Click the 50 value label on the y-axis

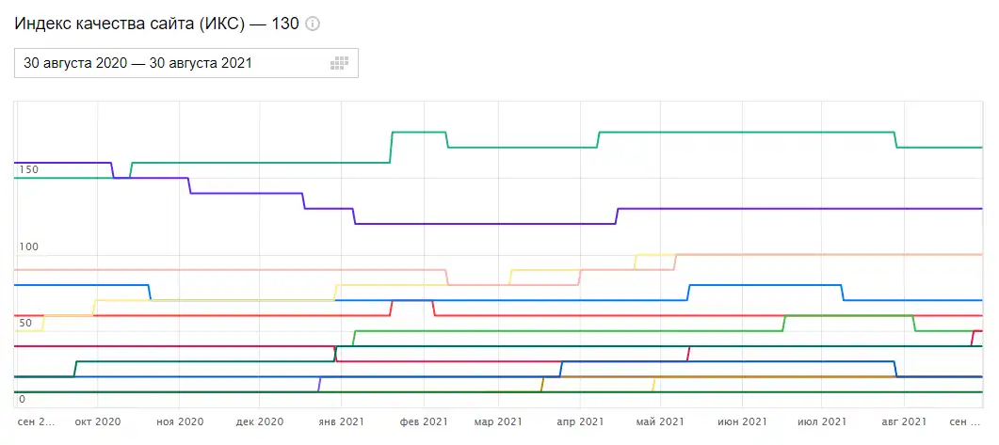click(25, 324)
